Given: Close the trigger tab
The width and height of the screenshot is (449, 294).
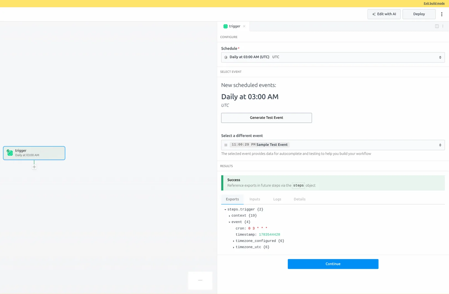Looking at the screenshot, I should (x=244, y=26).
